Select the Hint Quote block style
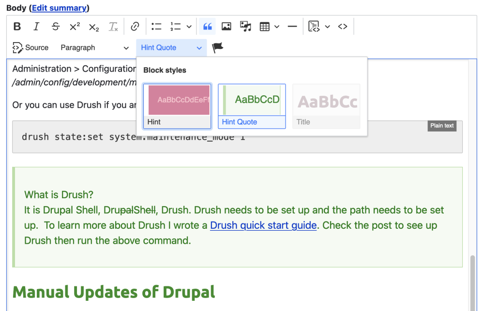 (252, 106)
